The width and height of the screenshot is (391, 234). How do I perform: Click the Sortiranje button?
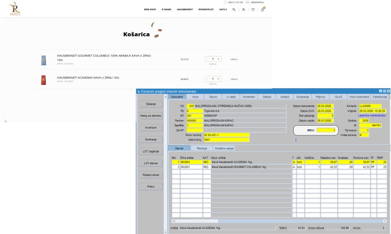point(151,139)
